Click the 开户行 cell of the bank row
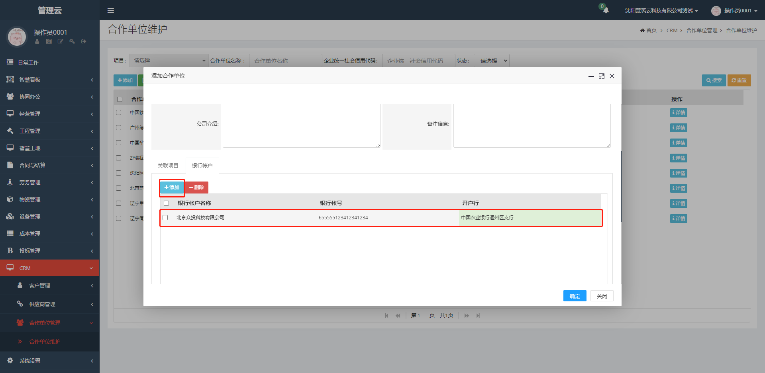 click(x=530, y=218)
